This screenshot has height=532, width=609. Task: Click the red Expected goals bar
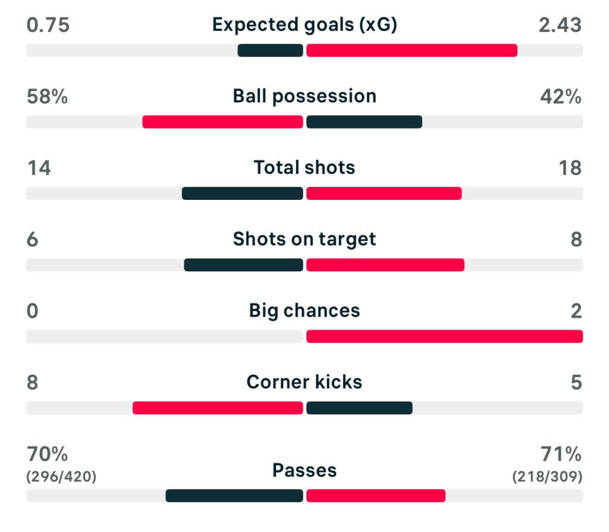(412, 51)
